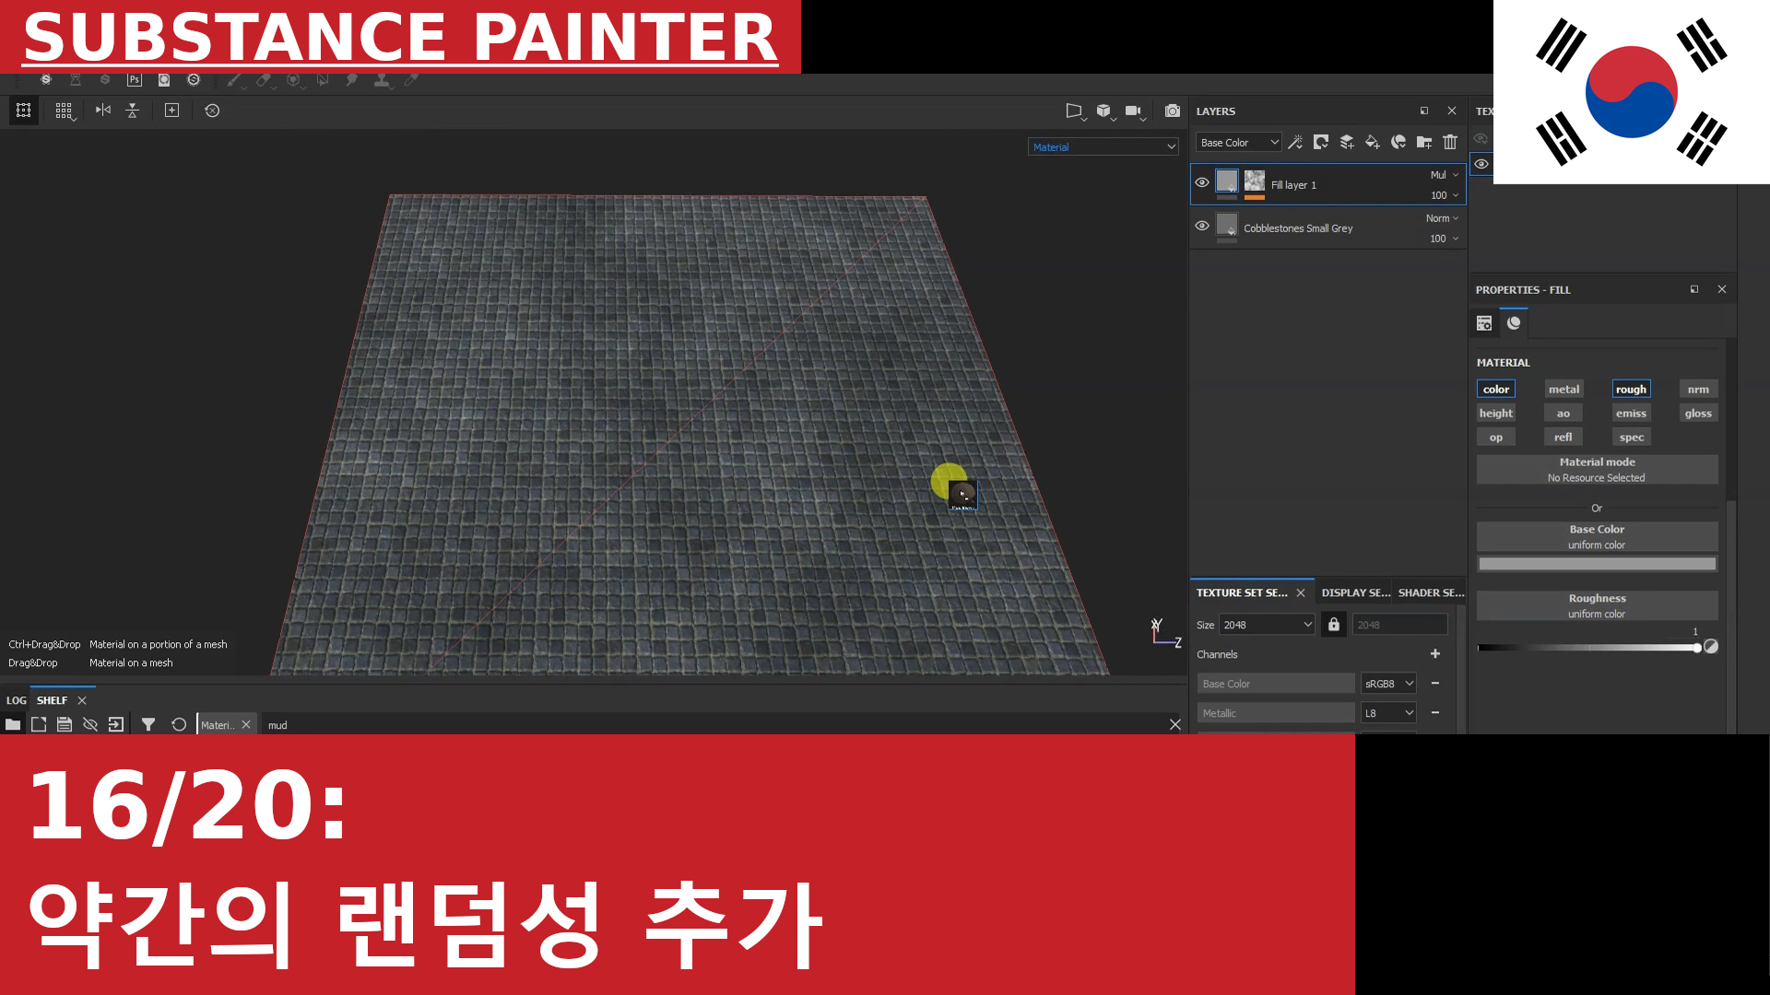Click the add smart material icon
1770x995 pixels.
[1398, 142]
